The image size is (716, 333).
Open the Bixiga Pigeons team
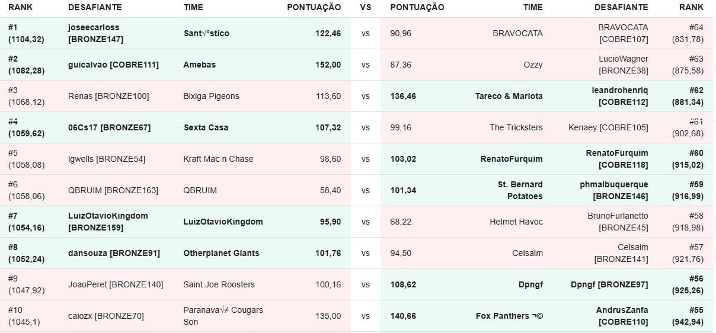click(212, 96)
